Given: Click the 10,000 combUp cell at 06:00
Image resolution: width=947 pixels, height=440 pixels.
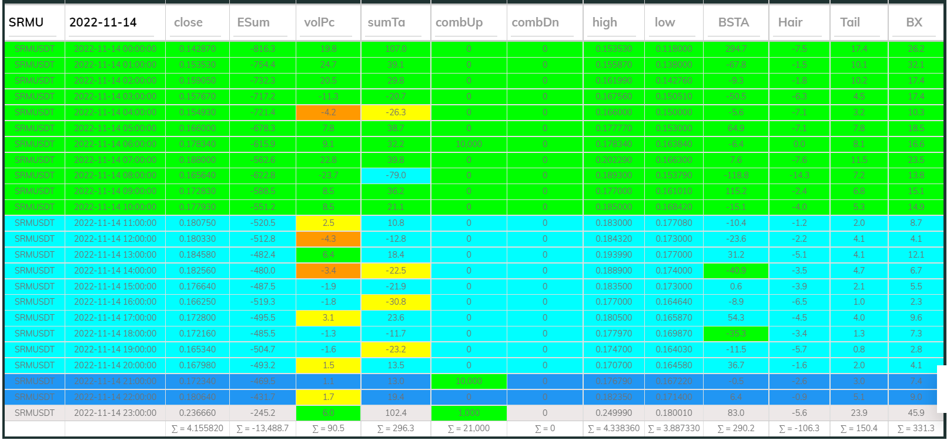Looking at the screenshot, I should click(x=469, y=144).
